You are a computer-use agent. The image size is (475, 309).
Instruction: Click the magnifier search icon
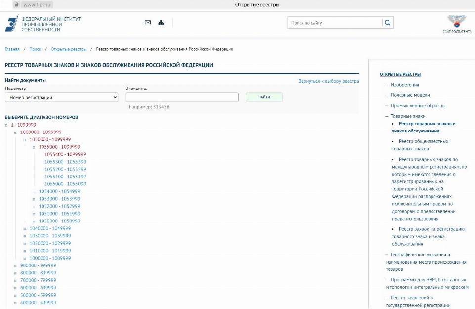coord(388,23)
